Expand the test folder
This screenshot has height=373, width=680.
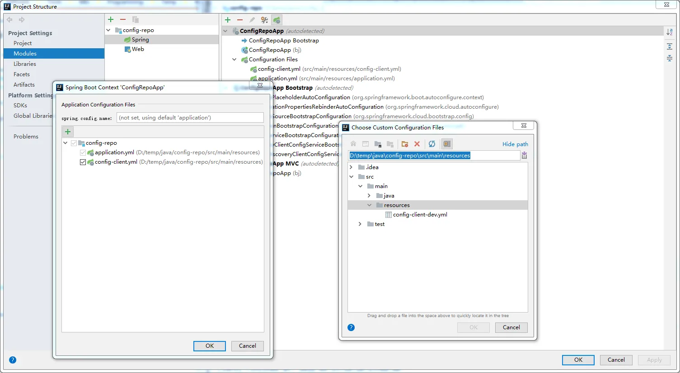(x=360, y=224)
